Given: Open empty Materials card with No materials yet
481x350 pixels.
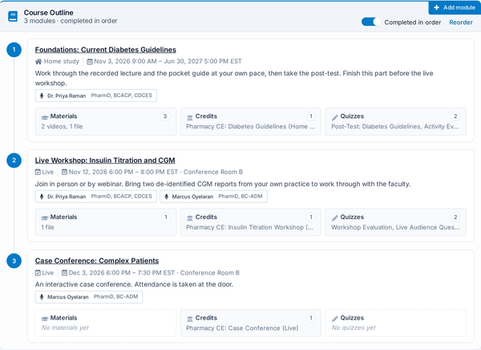Looking at the screenshot, I should [x=106, y=323].
